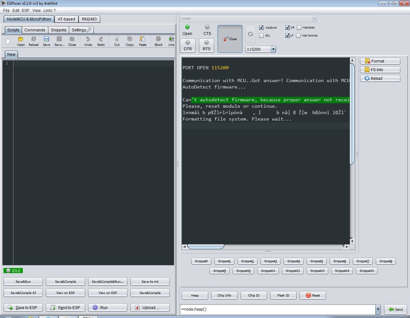The image size is (410, 318).
Task: Click the Paste icon
Action: [x=143, y=41]
